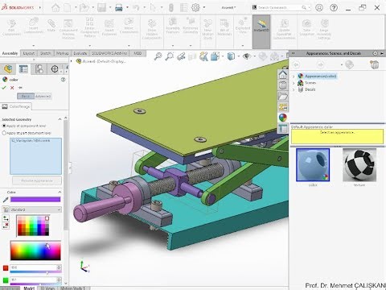The image size is (386, 290).
Task: Click the pushpin keep-visible icon
Action: click(x=20, y=88)
